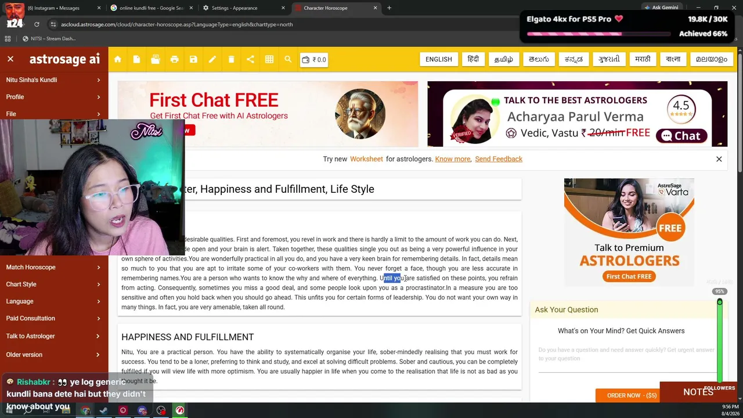743x418 pixels.
Task: Expand Nitu Sinha's Kundli sidebar menu
Action: coord(54,80)
